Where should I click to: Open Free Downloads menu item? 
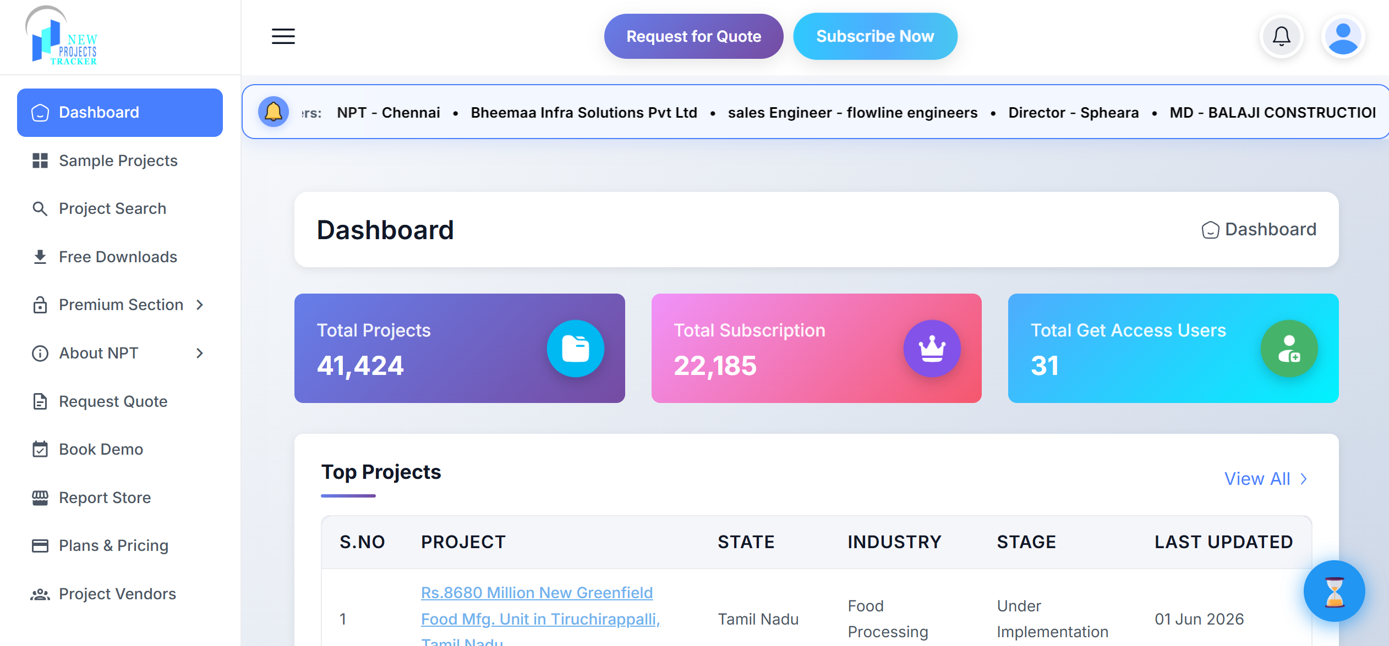[120, 257]
